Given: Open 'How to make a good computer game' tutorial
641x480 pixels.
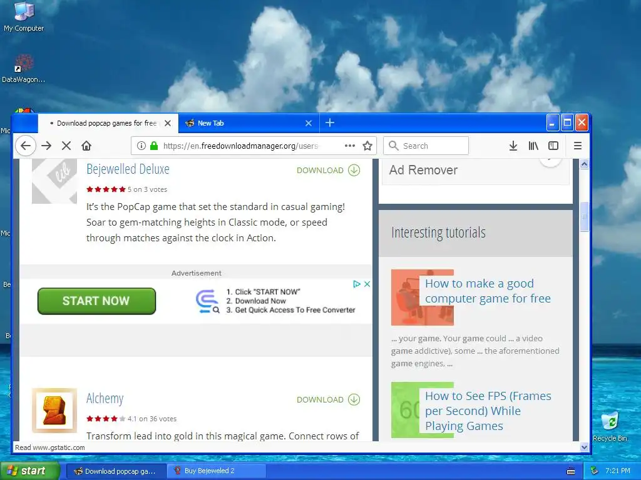Looking at the screenshot, I should (488, 291).
